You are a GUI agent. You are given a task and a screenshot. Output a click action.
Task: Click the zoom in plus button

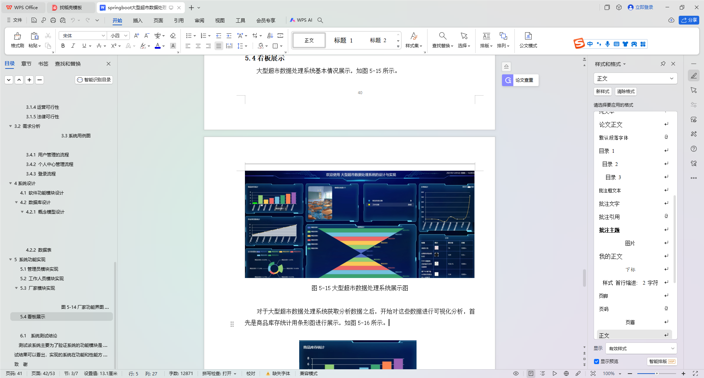(683, 374)
